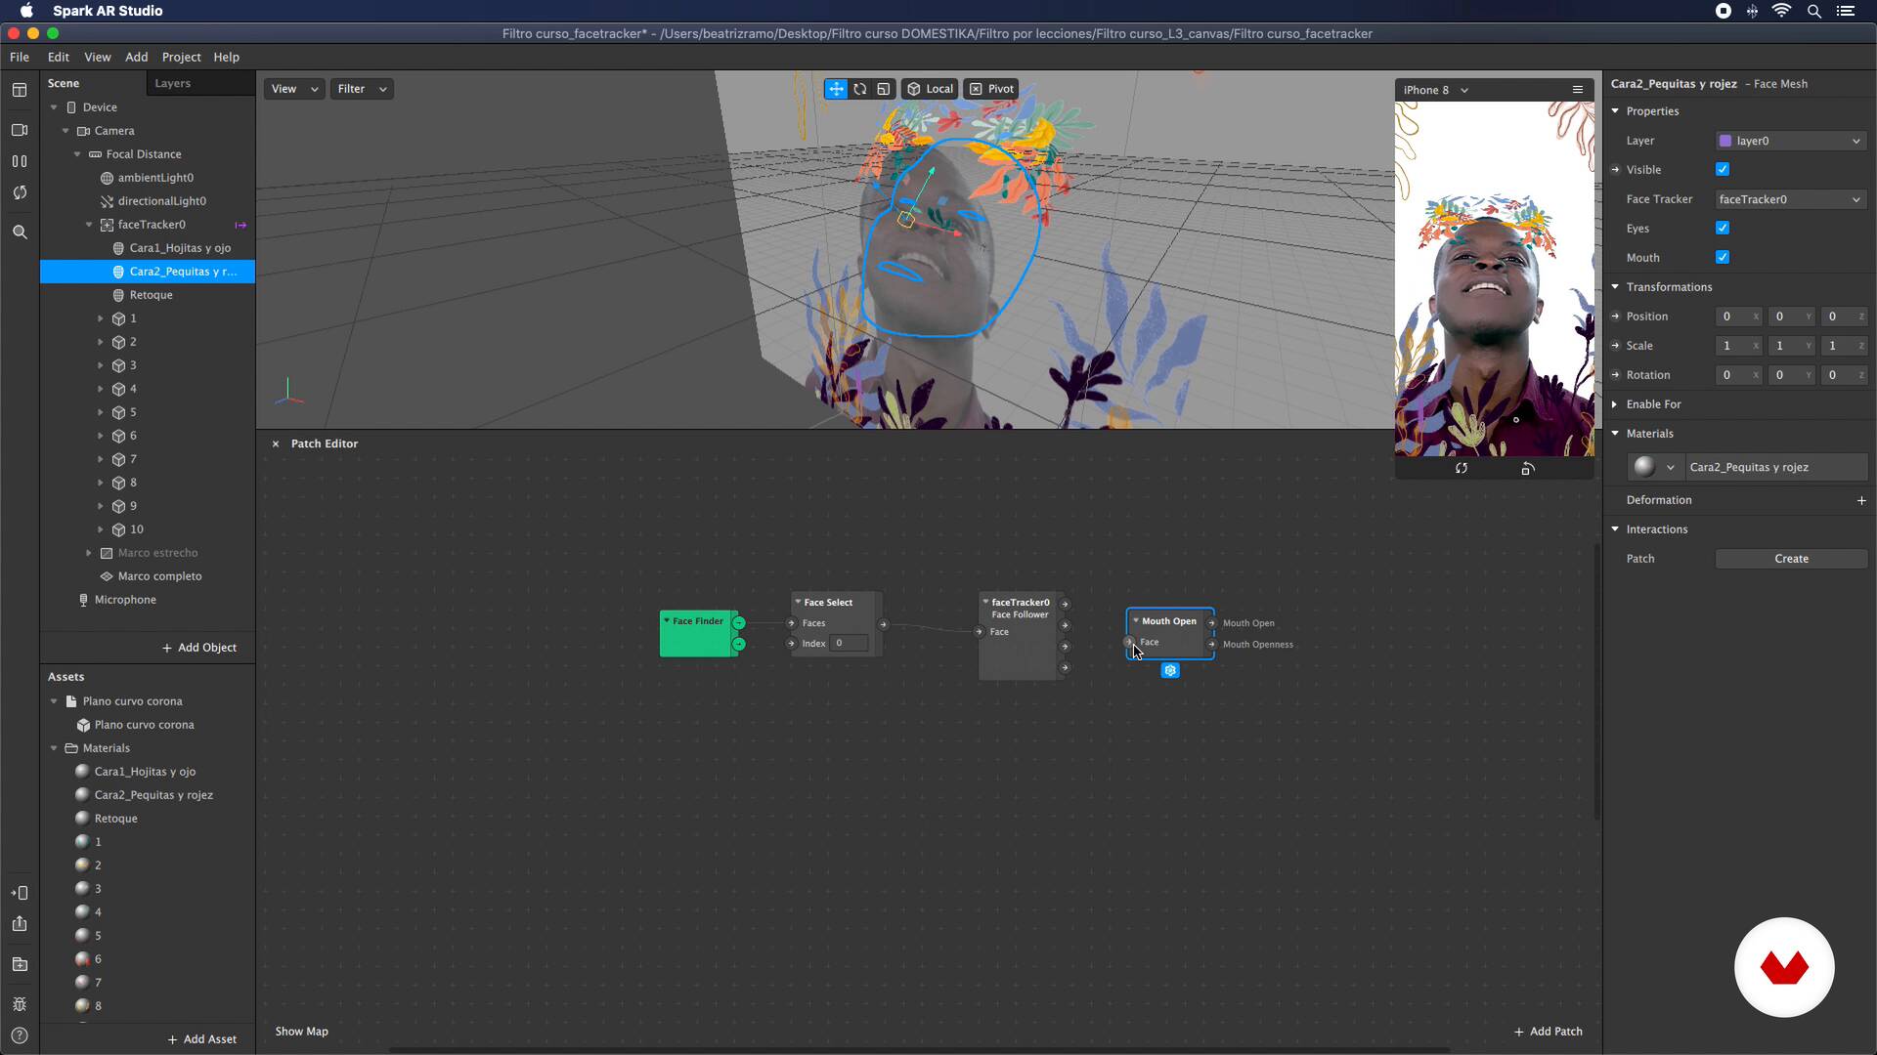
Task: Open the Face Tracker dropdown
Action: pos(1790,199)
